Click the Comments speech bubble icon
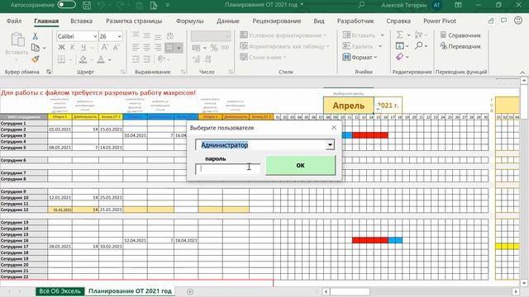Screen dimensions: 529x297 (x=503, y=21)
